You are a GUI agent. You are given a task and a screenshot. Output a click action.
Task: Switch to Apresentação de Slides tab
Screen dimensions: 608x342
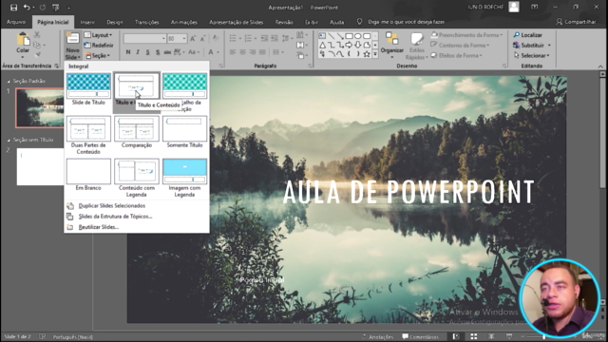coord(237,22)
